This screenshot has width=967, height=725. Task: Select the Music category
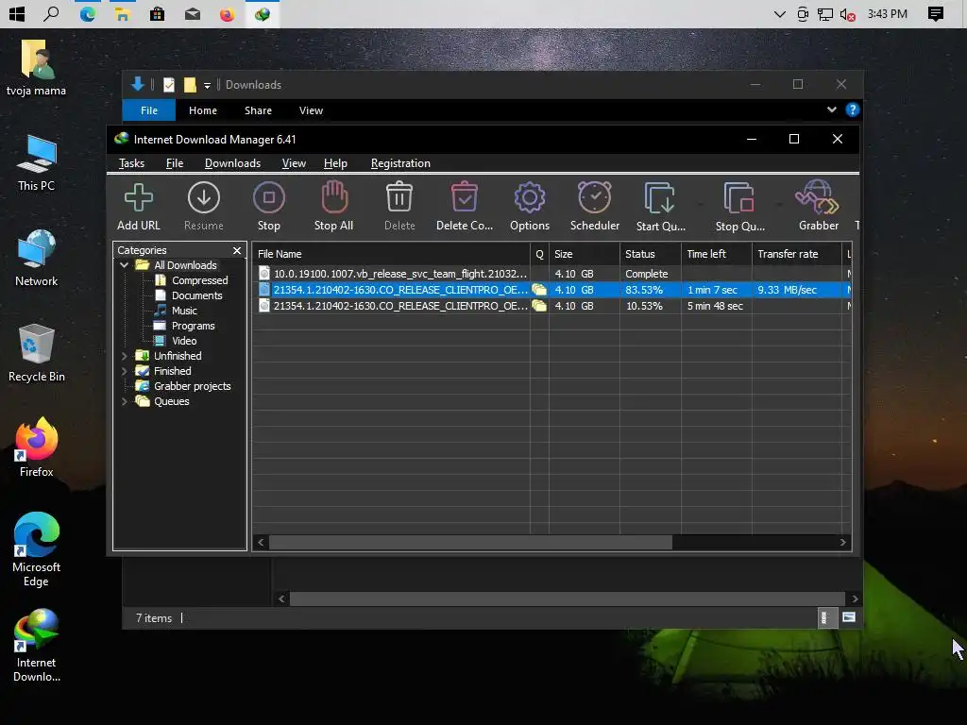click(x=184, y=311)
